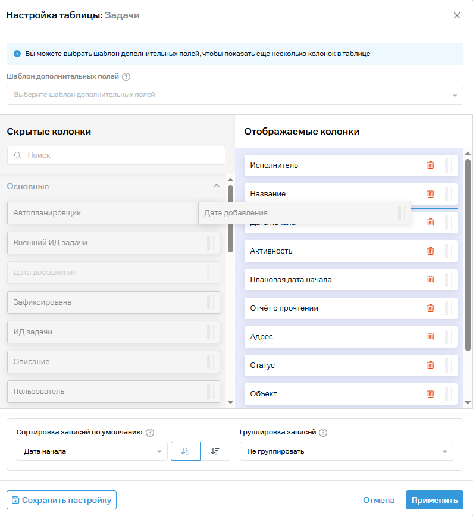
Task: Focus the Поиск hidden columns search field
Action: pos(116,155)
